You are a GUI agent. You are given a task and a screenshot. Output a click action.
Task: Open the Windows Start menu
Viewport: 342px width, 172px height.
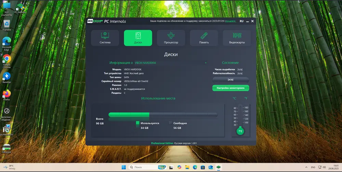(x=124, y=167)
